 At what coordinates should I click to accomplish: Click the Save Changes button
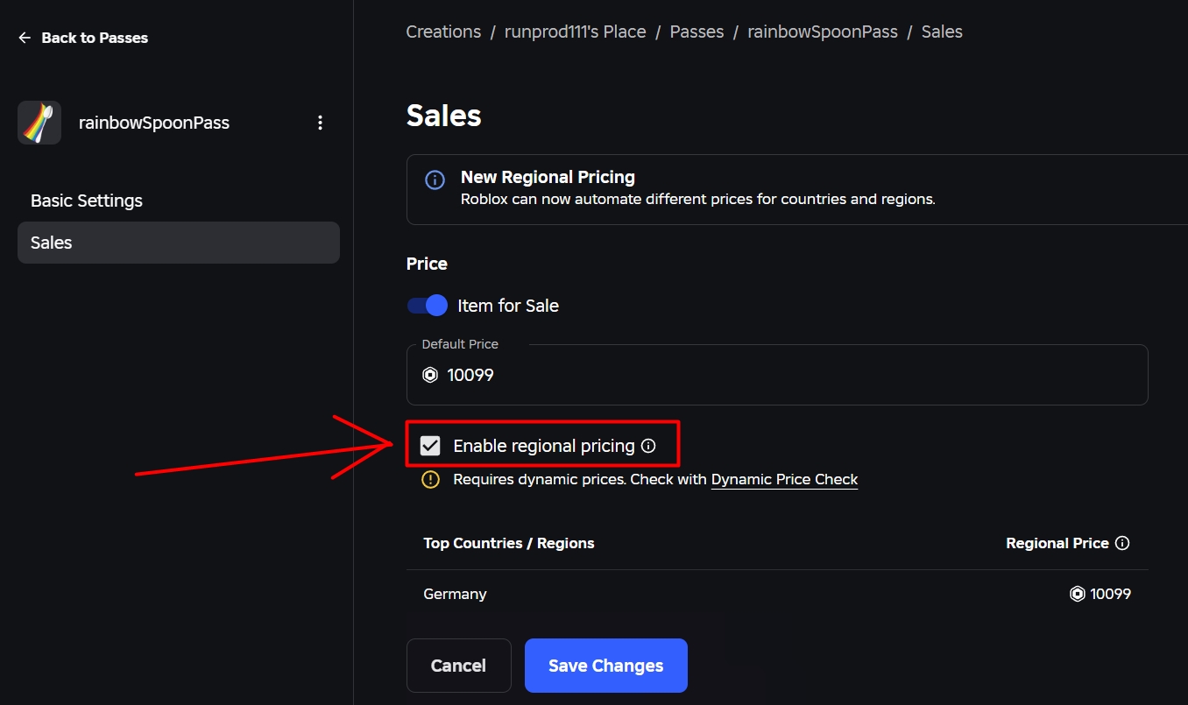(x=606, y=666)
